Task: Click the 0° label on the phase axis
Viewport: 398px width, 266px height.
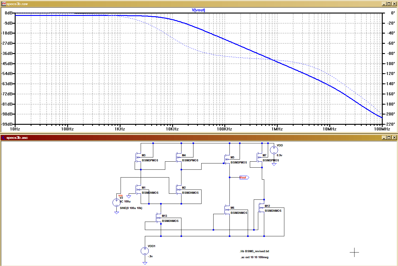Action: pyautogui.click(x=393, y=13)
